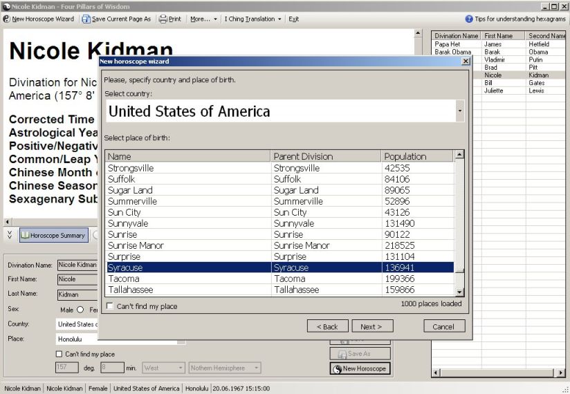The height and width of the screenshot is (394, 570).
Task: Expand the Select country dropdown arrow
Action: pyautogui.click(x=460, y=111)
